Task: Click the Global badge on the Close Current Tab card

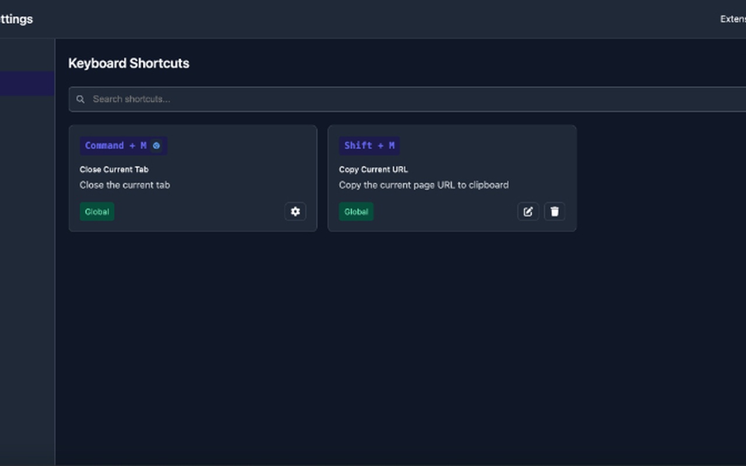Action: point(97,211)
